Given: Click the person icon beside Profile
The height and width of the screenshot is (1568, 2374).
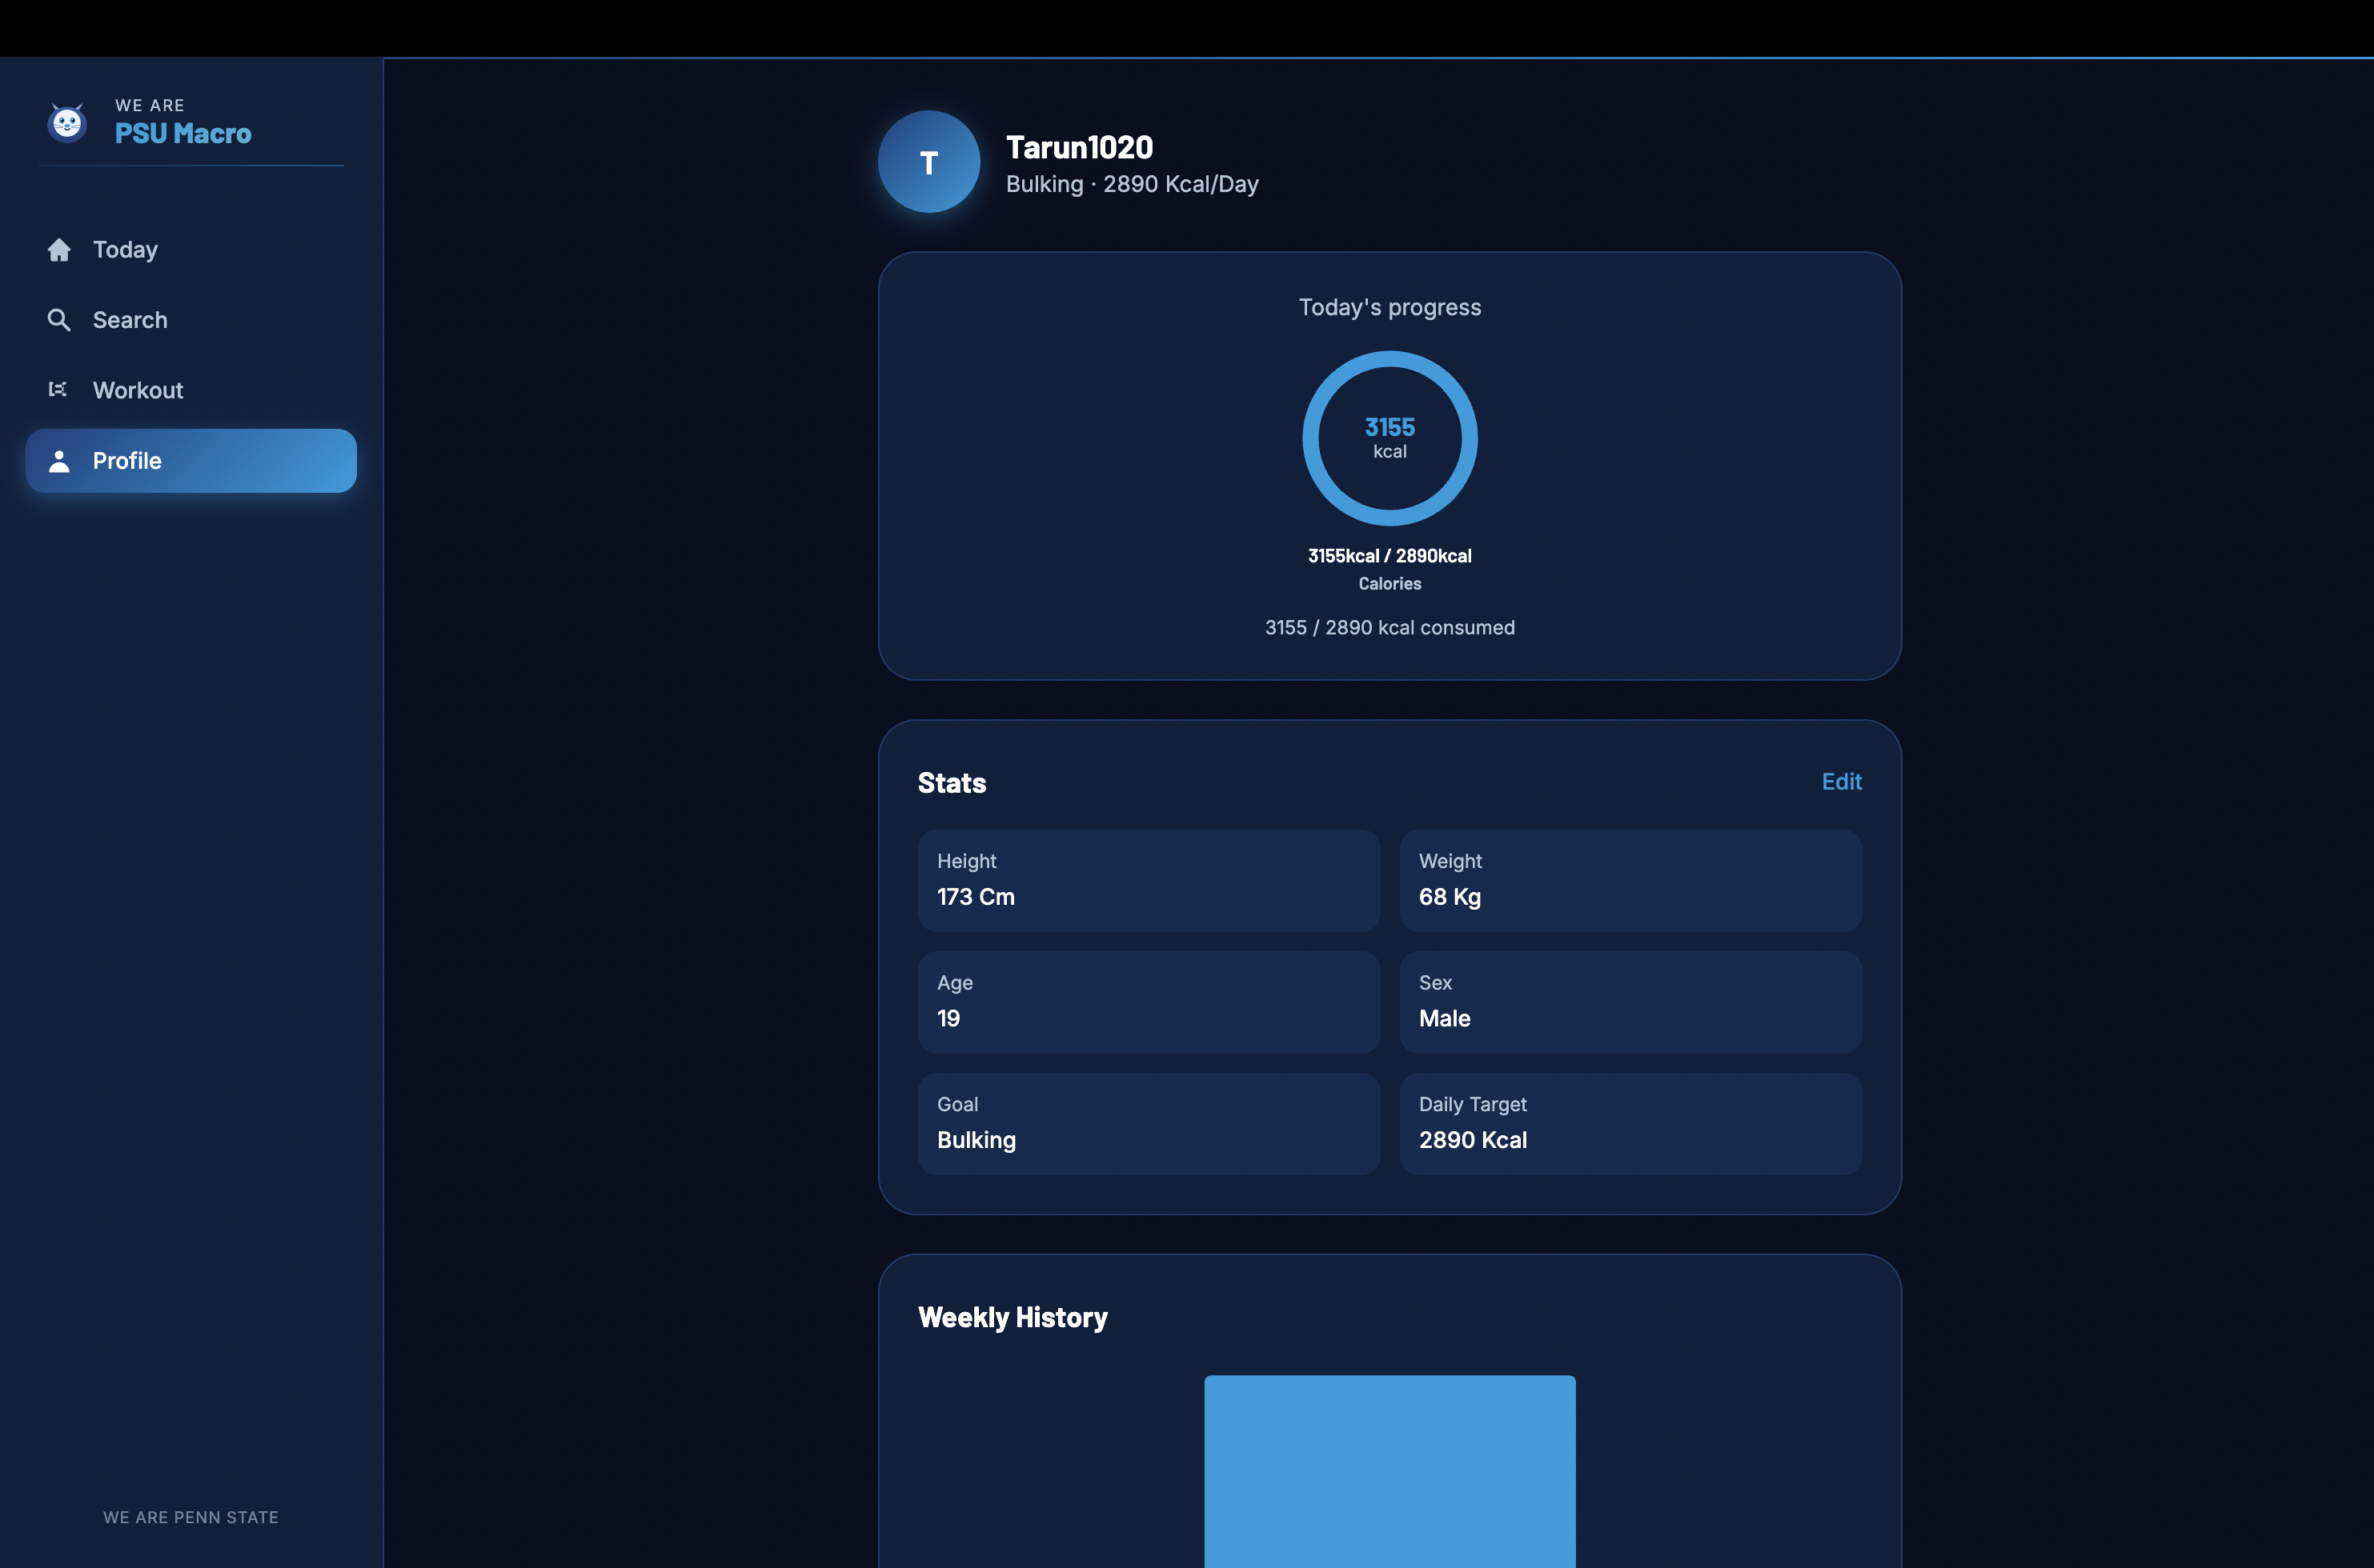Looking at the screenshot, I should click(59, 461).
